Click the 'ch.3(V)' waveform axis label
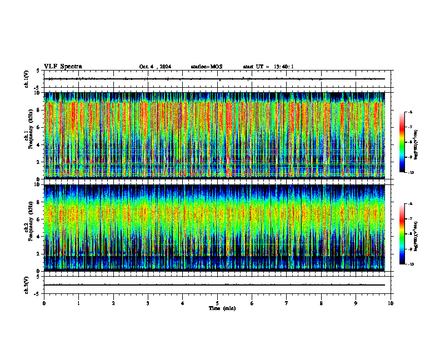Screen dimensions: 440x340 click(x=26, y=285)
